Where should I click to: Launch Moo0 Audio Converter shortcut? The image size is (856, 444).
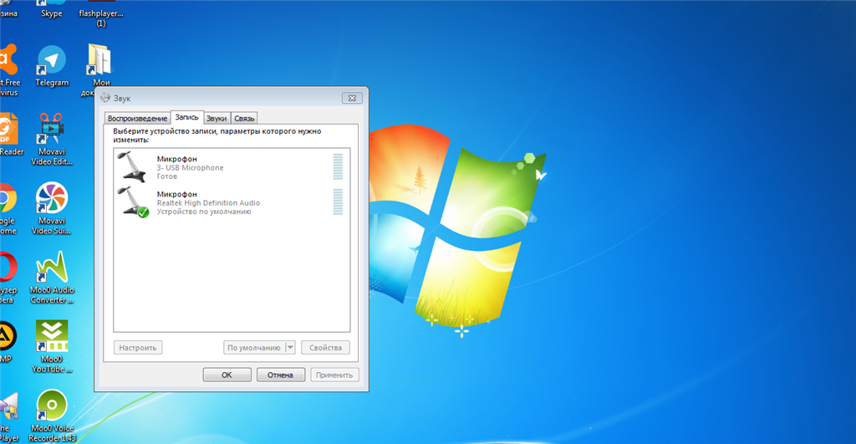pos(52,278)
